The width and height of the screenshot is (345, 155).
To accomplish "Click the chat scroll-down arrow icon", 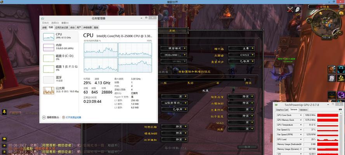I will click(x=4, y=152).
